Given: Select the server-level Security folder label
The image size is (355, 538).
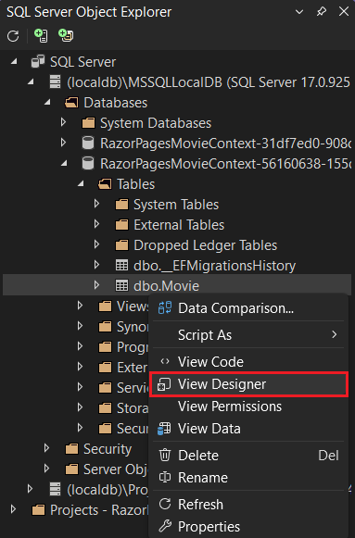Looking at the screenshot, I should (108, 449).
